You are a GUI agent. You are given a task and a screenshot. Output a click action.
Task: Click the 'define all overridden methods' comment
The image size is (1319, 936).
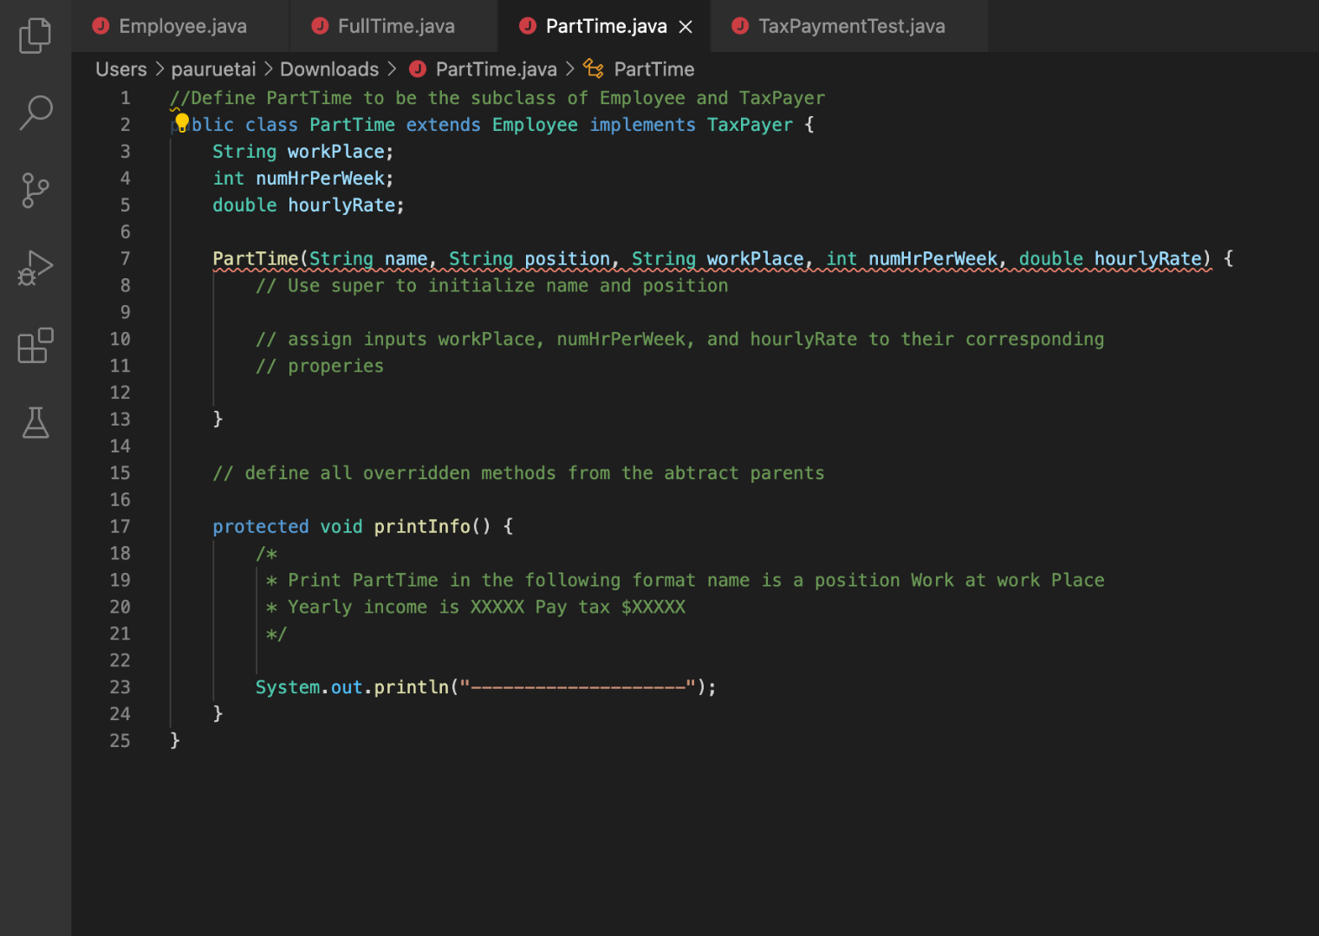pos(518,473)
